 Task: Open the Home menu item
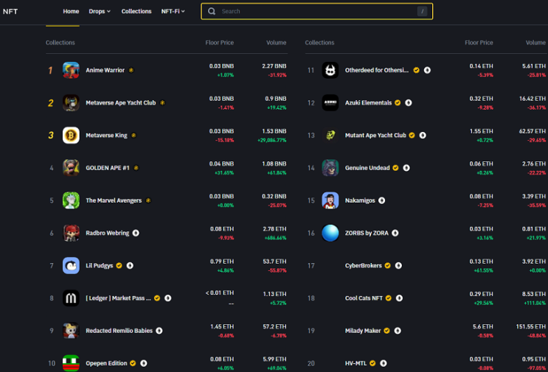[x=71, y=11]
